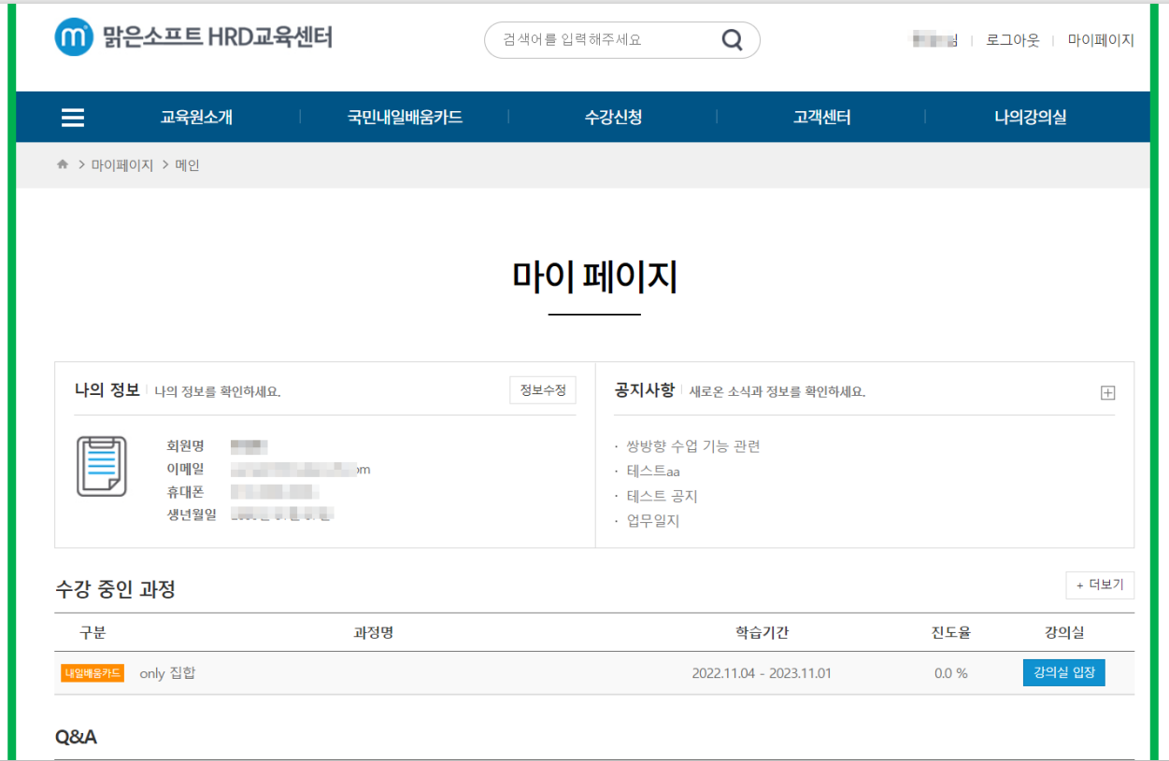Click the magnifier search icon
Image resolution: width=1169 pixels, height=761 pixels.
click(x=733, y=40)
